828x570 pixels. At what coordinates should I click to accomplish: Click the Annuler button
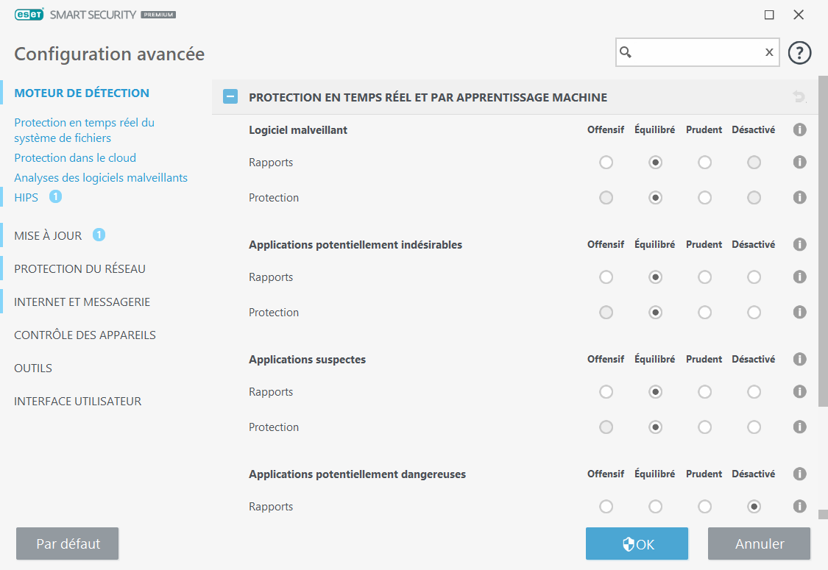(760, 544)
